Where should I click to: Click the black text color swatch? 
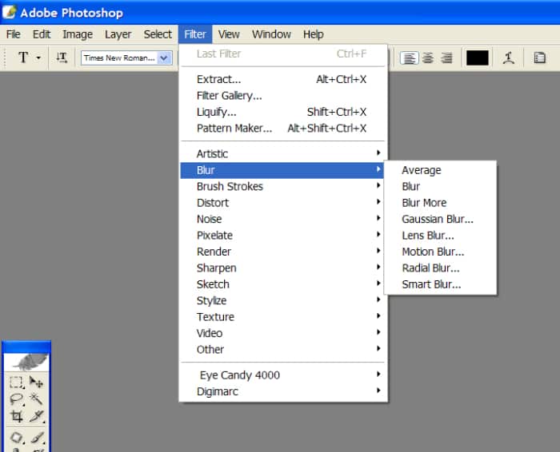[477, 57]
